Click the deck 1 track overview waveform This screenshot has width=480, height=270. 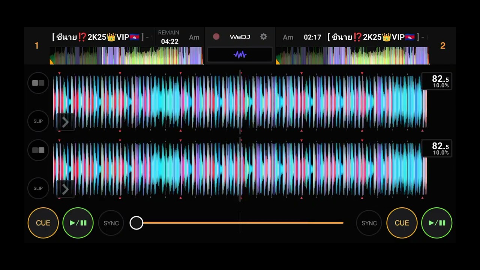pyautogui.click(x=126, y=55)
